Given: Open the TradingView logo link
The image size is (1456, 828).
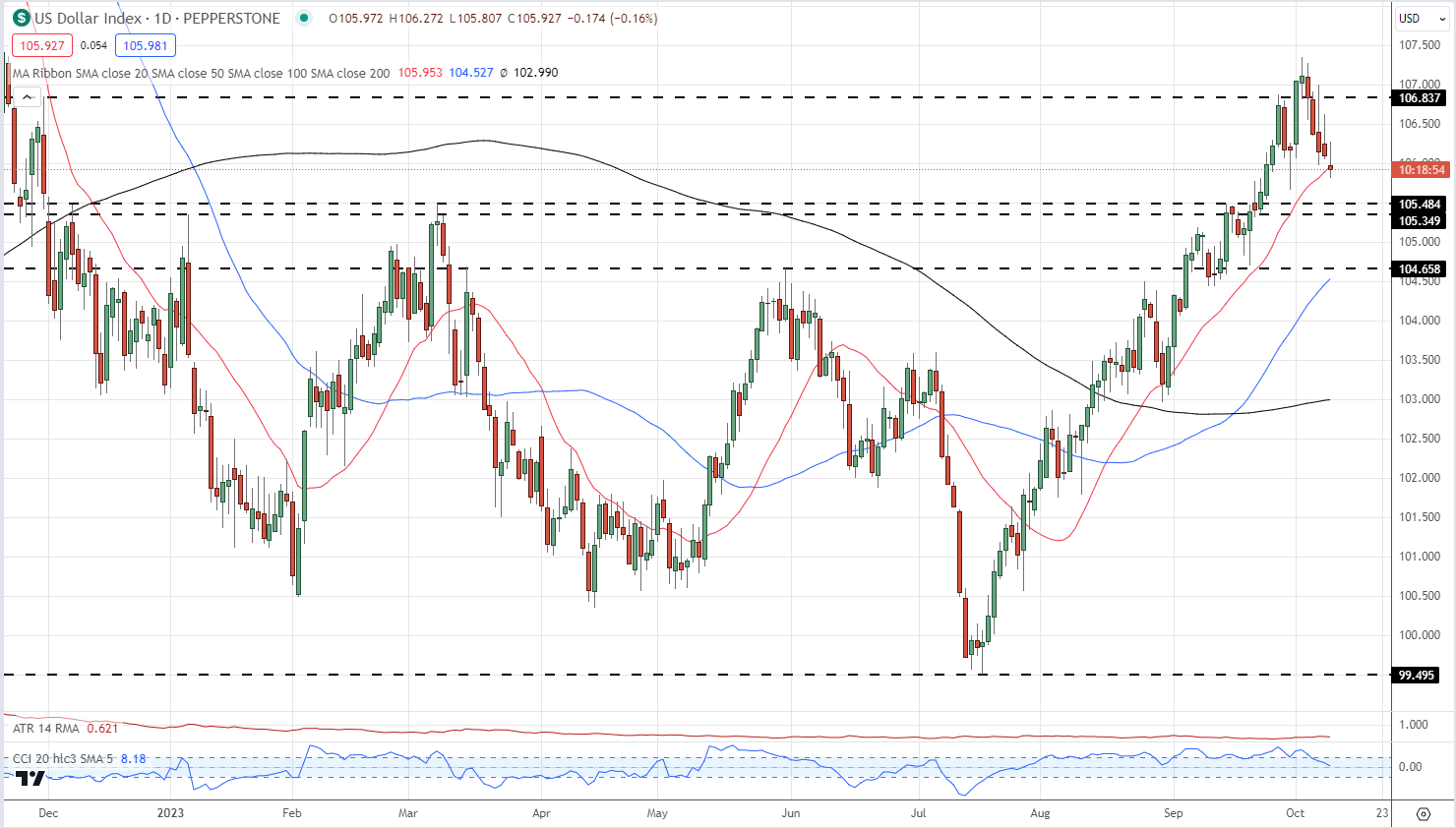Looking at the screenshot, I should pos(30,778).
